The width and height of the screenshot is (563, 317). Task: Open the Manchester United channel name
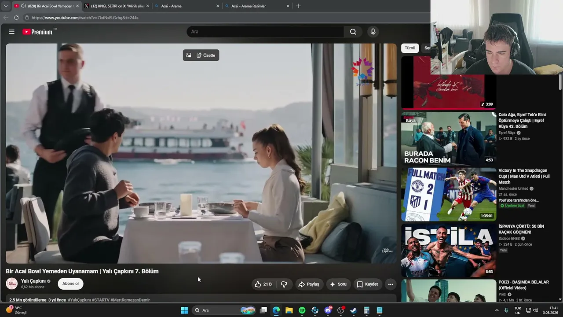513,188
